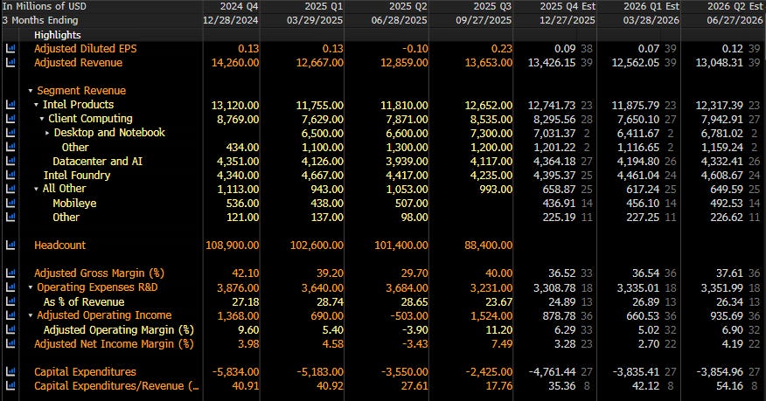Screen dimensions: 766x401
Task: Select Adjusted Revenue estimate 13,426.15
Action: (x=552, y=63)
